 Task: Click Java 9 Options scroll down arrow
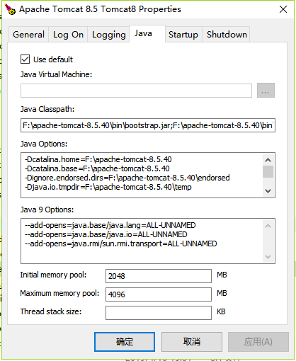tap(268, 257)
